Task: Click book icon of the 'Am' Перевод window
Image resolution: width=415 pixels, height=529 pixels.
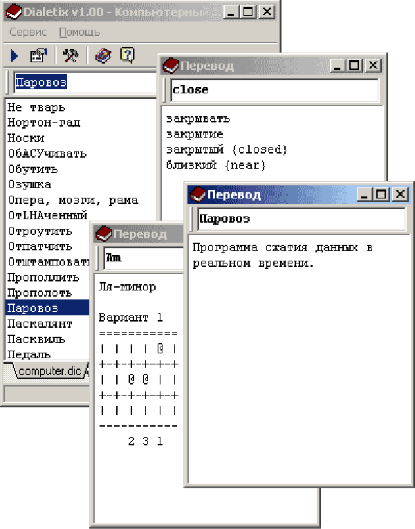Action: coord(104,234)
